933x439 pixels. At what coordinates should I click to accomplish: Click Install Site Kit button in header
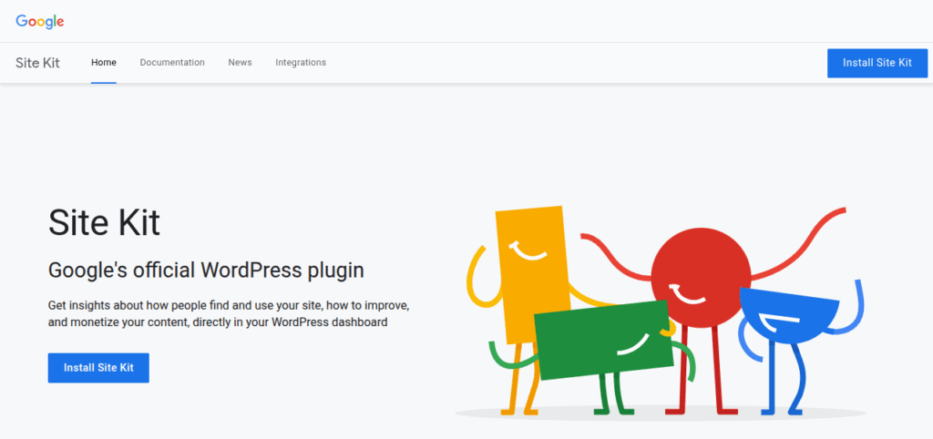(877, 63)
